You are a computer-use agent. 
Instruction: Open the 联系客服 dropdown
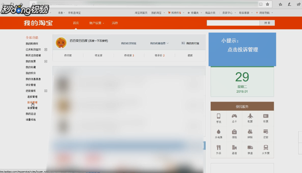(246, 13)
